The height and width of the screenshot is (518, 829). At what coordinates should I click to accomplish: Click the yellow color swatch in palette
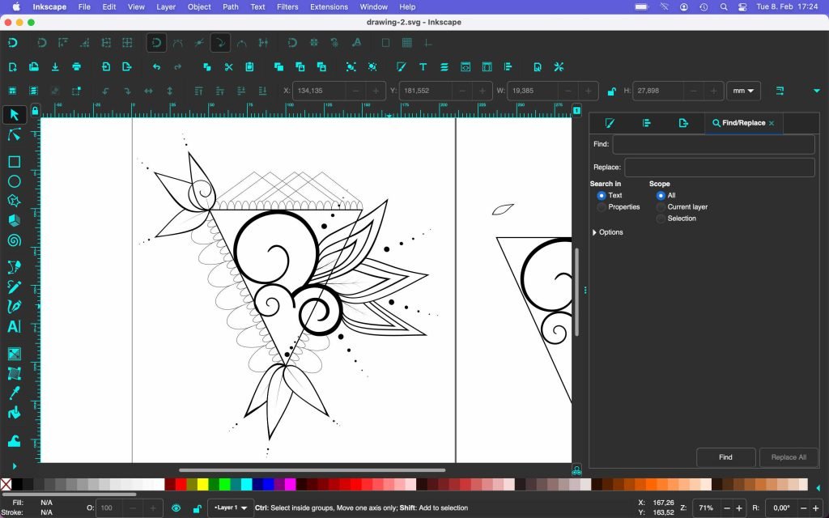pyautogui.click(x=202, y=484)
